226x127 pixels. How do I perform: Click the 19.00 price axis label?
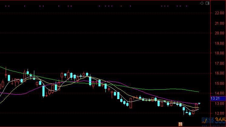tap(219, 43)
